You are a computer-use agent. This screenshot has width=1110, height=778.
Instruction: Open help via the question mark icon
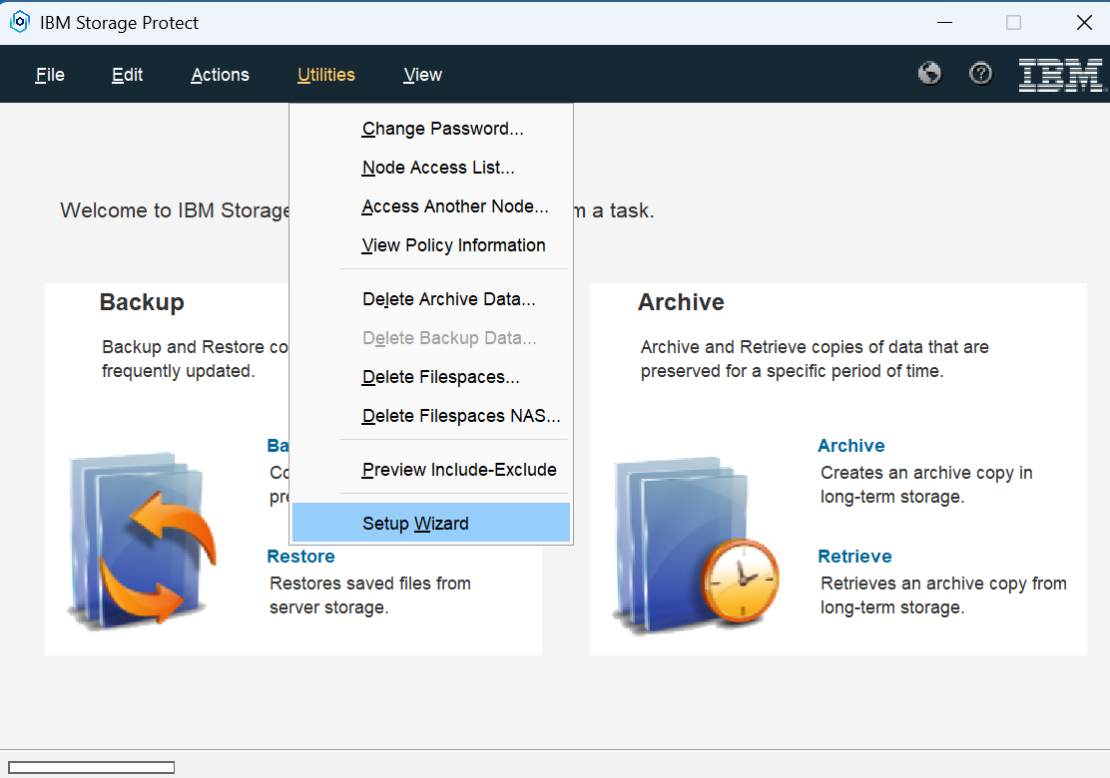tap(981, 74)
